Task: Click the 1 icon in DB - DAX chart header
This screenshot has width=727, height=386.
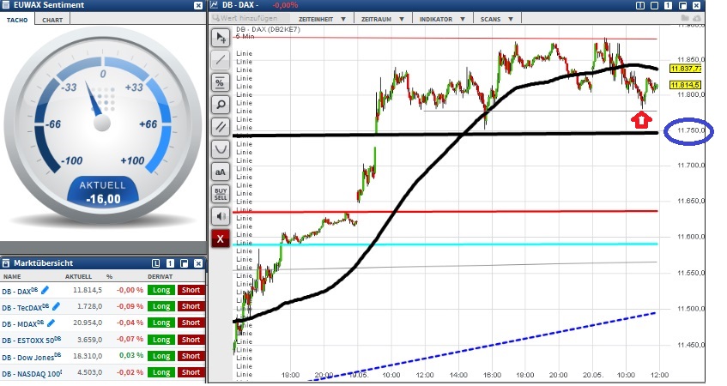Action: 668,5
